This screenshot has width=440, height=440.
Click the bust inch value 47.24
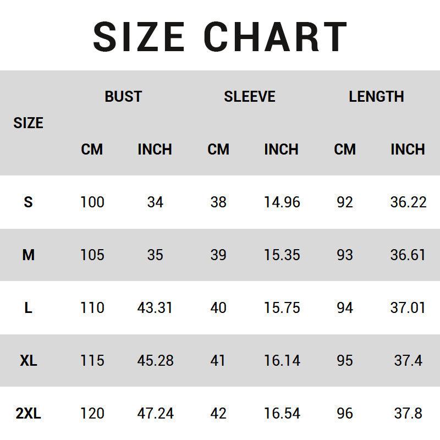coord(155,414)
